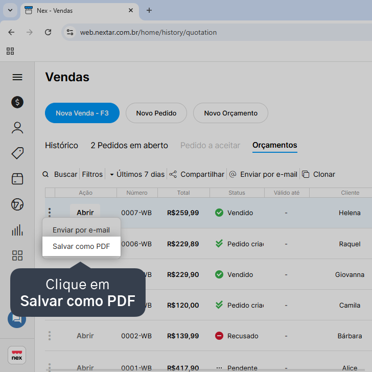This screenshot has height=372, width=372.
Task: Open the Chrome-like circular sidebar icon
Action: (x=17, y=204)
